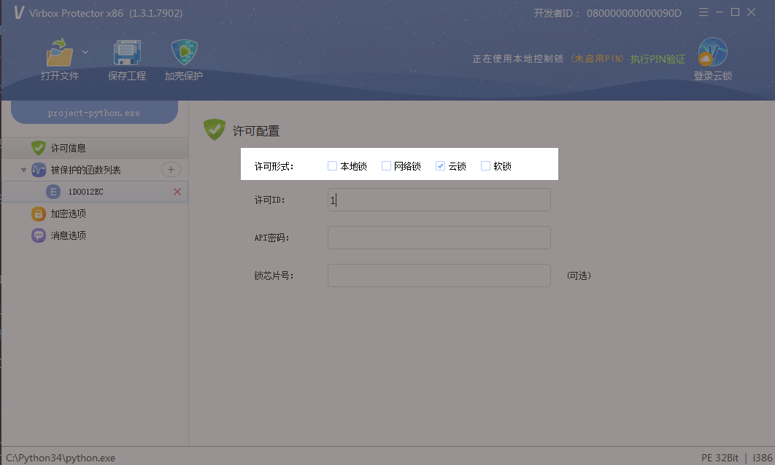Select 被保护的函数列表 sidebar item
Screen dimensions: 775x465
85,170
